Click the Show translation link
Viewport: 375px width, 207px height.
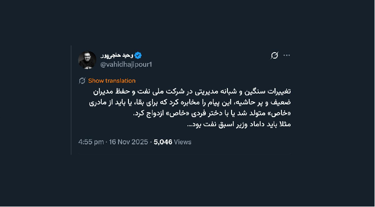pyautogui.click(x=112, y=81)
